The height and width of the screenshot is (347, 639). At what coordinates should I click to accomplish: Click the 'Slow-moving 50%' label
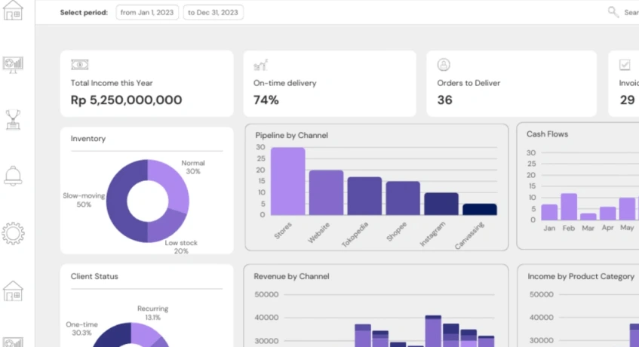click(84, 200)
